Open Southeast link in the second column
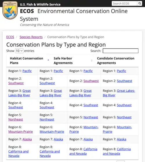This screenshot has width=145, height=162. click(47, 107)
